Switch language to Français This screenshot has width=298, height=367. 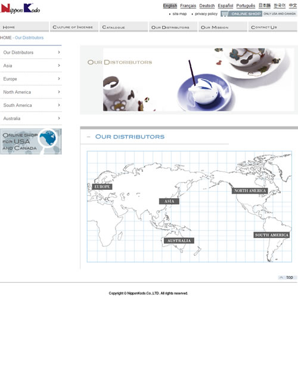(188, 5)
